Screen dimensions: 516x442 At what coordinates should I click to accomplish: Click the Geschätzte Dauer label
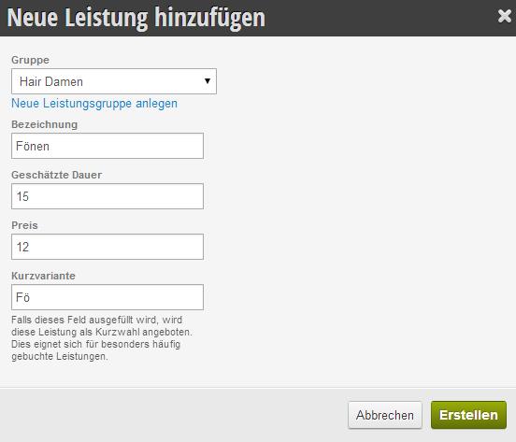pos(57,175)
